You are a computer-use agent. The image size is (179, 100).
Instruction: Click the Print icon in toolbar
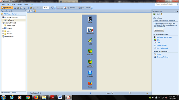(x=18, y=8)
